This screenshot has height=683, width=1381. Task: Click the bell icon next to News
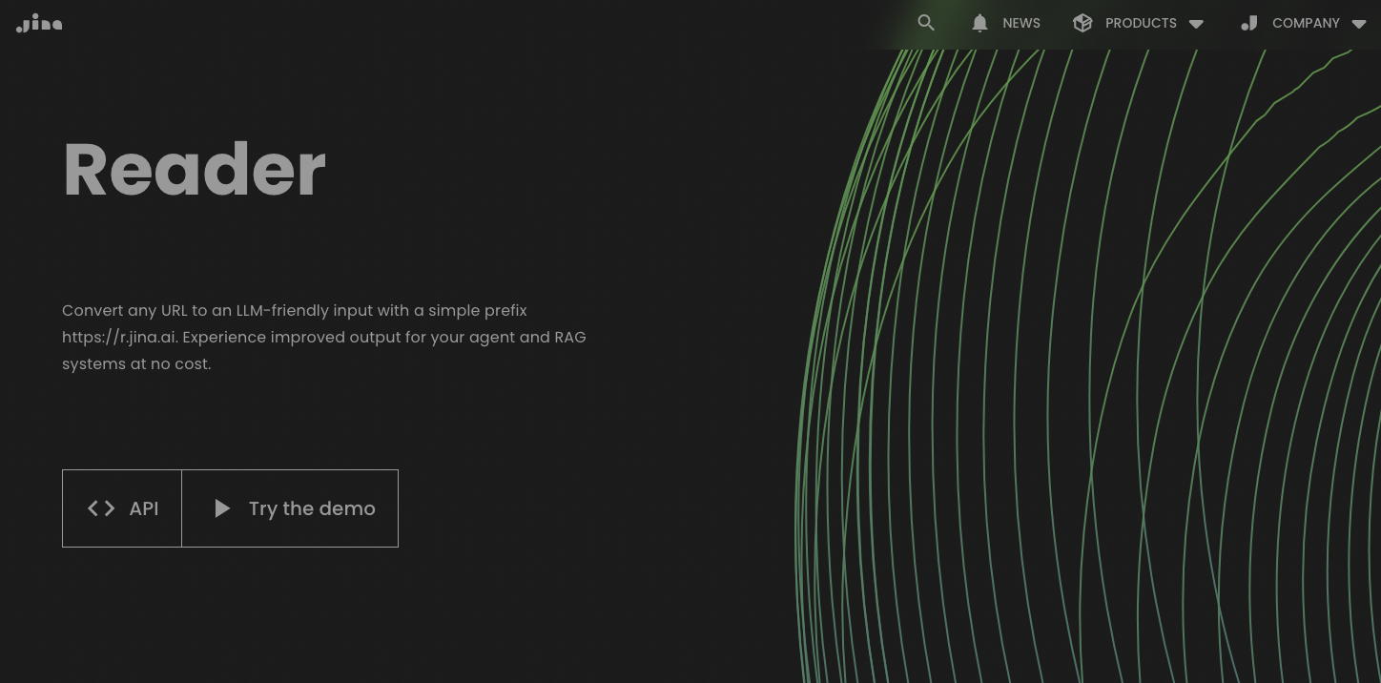point(979,23)
